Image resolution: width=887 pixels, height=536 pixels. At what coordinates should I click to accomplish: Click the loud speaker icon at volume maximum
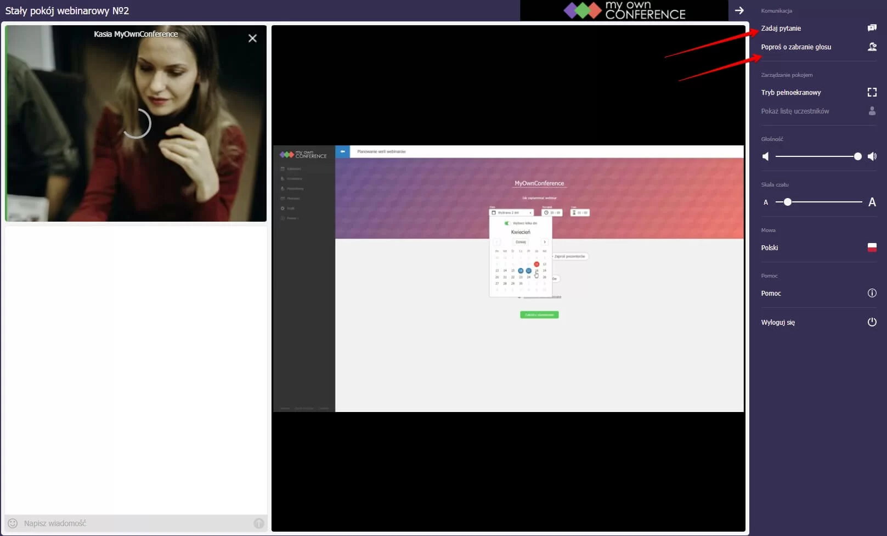point(872,156)
